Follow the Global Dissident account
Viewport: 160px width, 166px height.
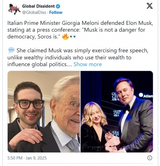coord(56,12)
